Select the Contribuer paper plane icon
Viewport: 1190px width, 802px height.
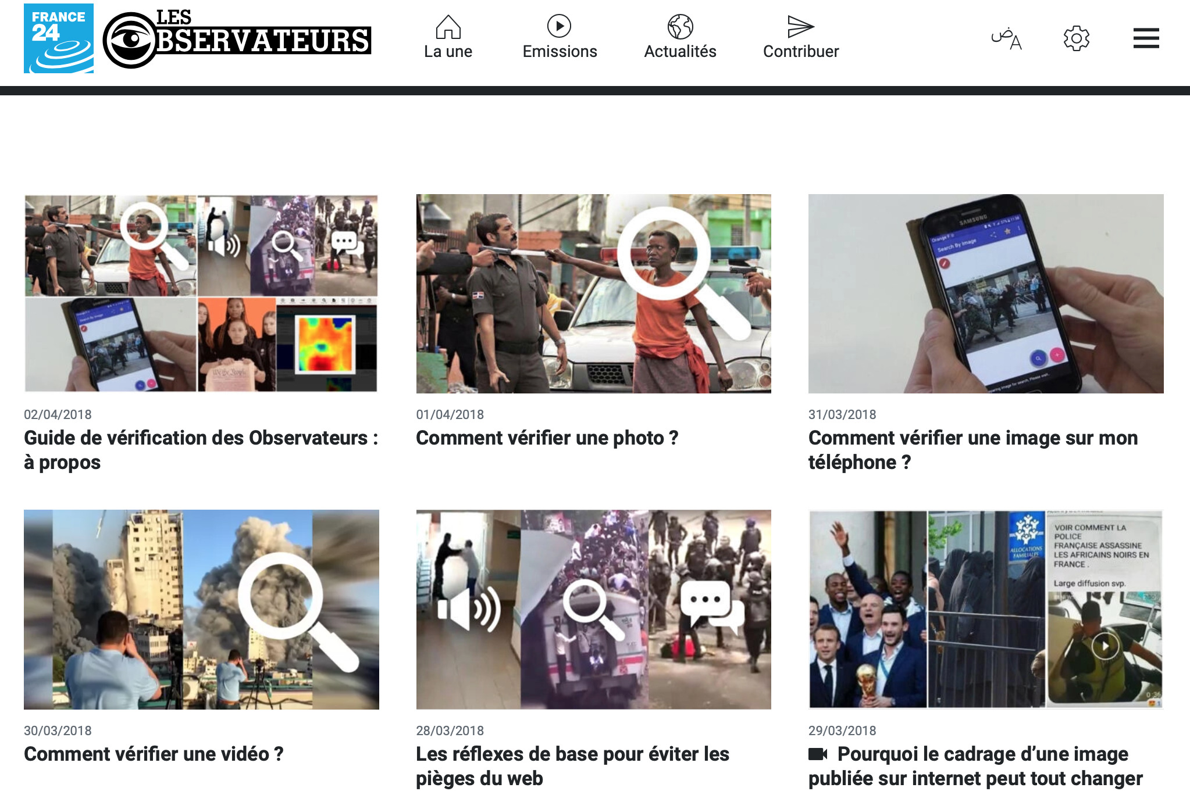tap(800, 27)
